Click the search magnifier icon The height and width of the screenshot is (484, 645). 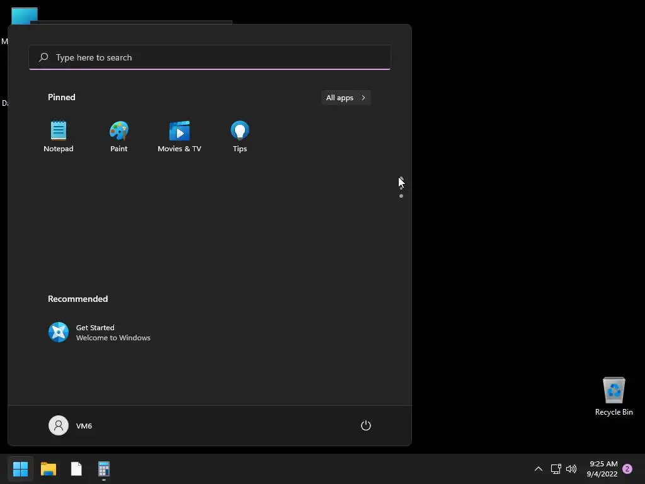click(x=43, y=57)
